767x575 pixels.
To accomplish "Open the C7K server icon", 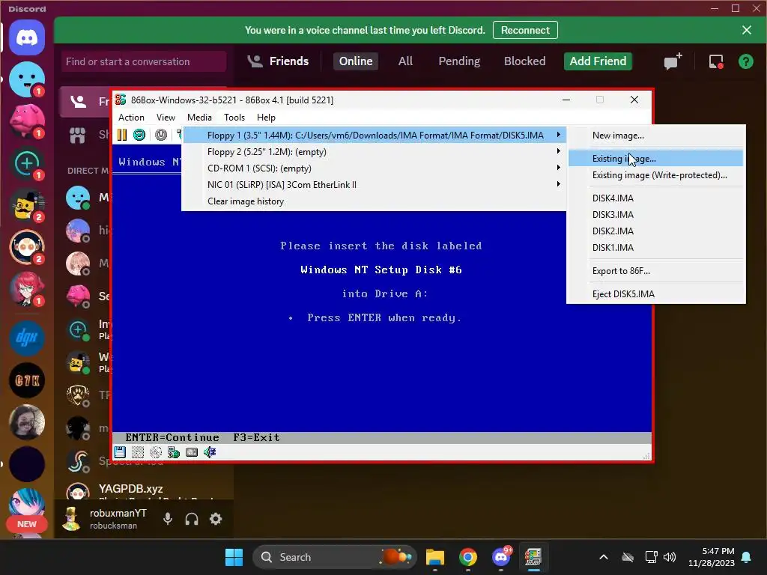I will [x=27, y=380].
